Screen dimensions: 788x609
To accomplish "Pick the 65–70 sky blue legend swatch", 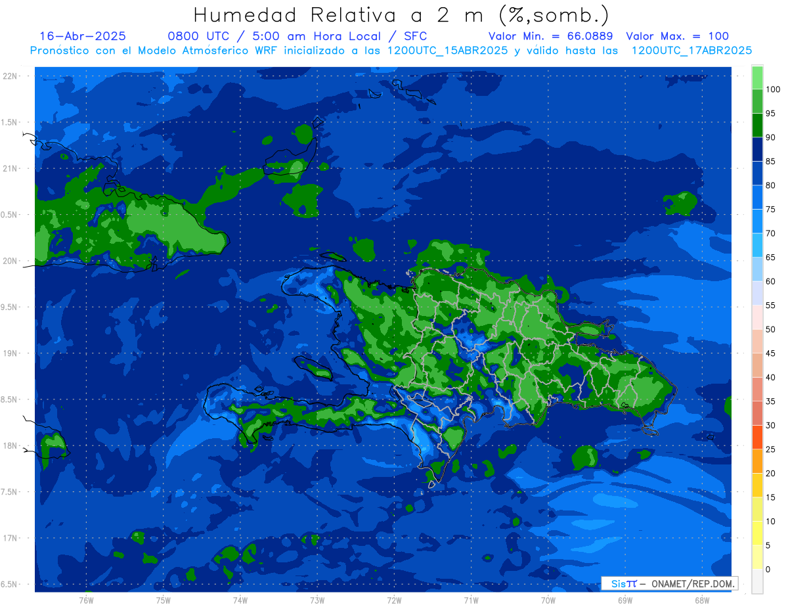I will [757, 245].
